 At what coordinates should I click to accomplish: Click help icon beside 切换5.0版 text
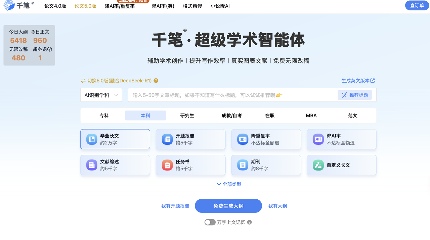pyautogui.click(x=156, y=81)
